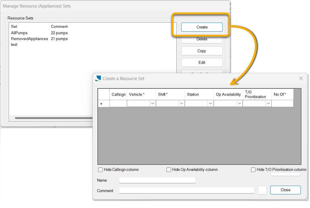310x208 pixels.
Task: Click the No Of cell in the new row
Action: click(x=283, y=103)
